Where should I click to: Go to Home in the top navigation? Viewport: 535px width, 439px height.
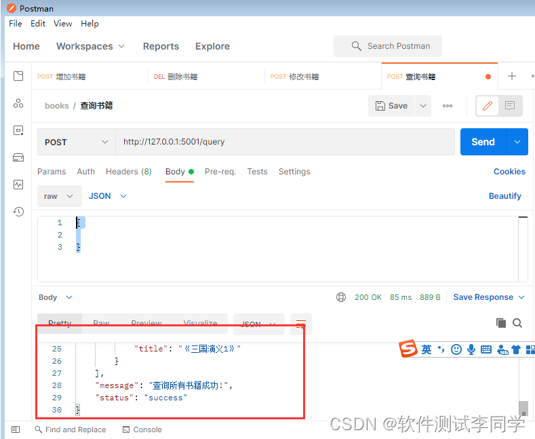pos(26,46)
